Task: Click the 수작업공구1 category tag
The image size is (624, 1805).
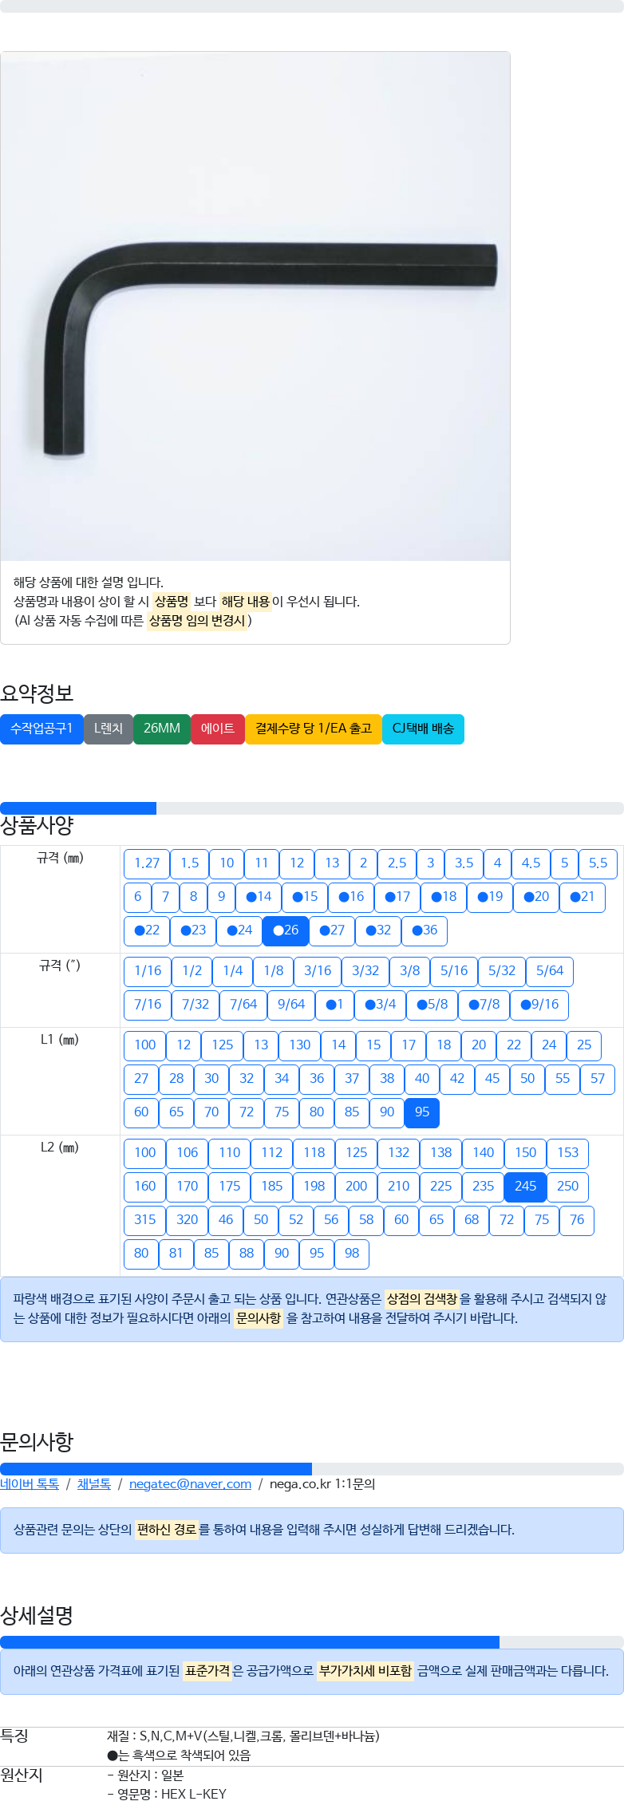Action: (41, 729)
